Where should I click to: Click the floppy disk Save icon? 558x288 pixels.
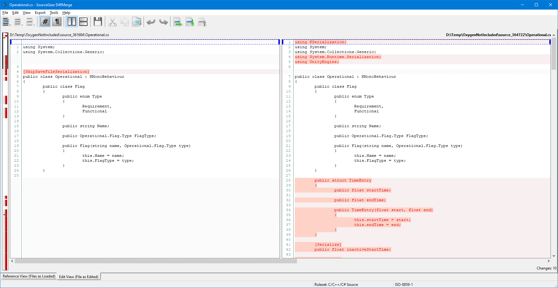[x=98, y=22]
